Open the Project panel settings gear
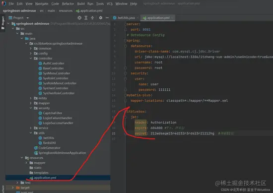This screenshot has width=273, height=193. [x=101, y=18]
